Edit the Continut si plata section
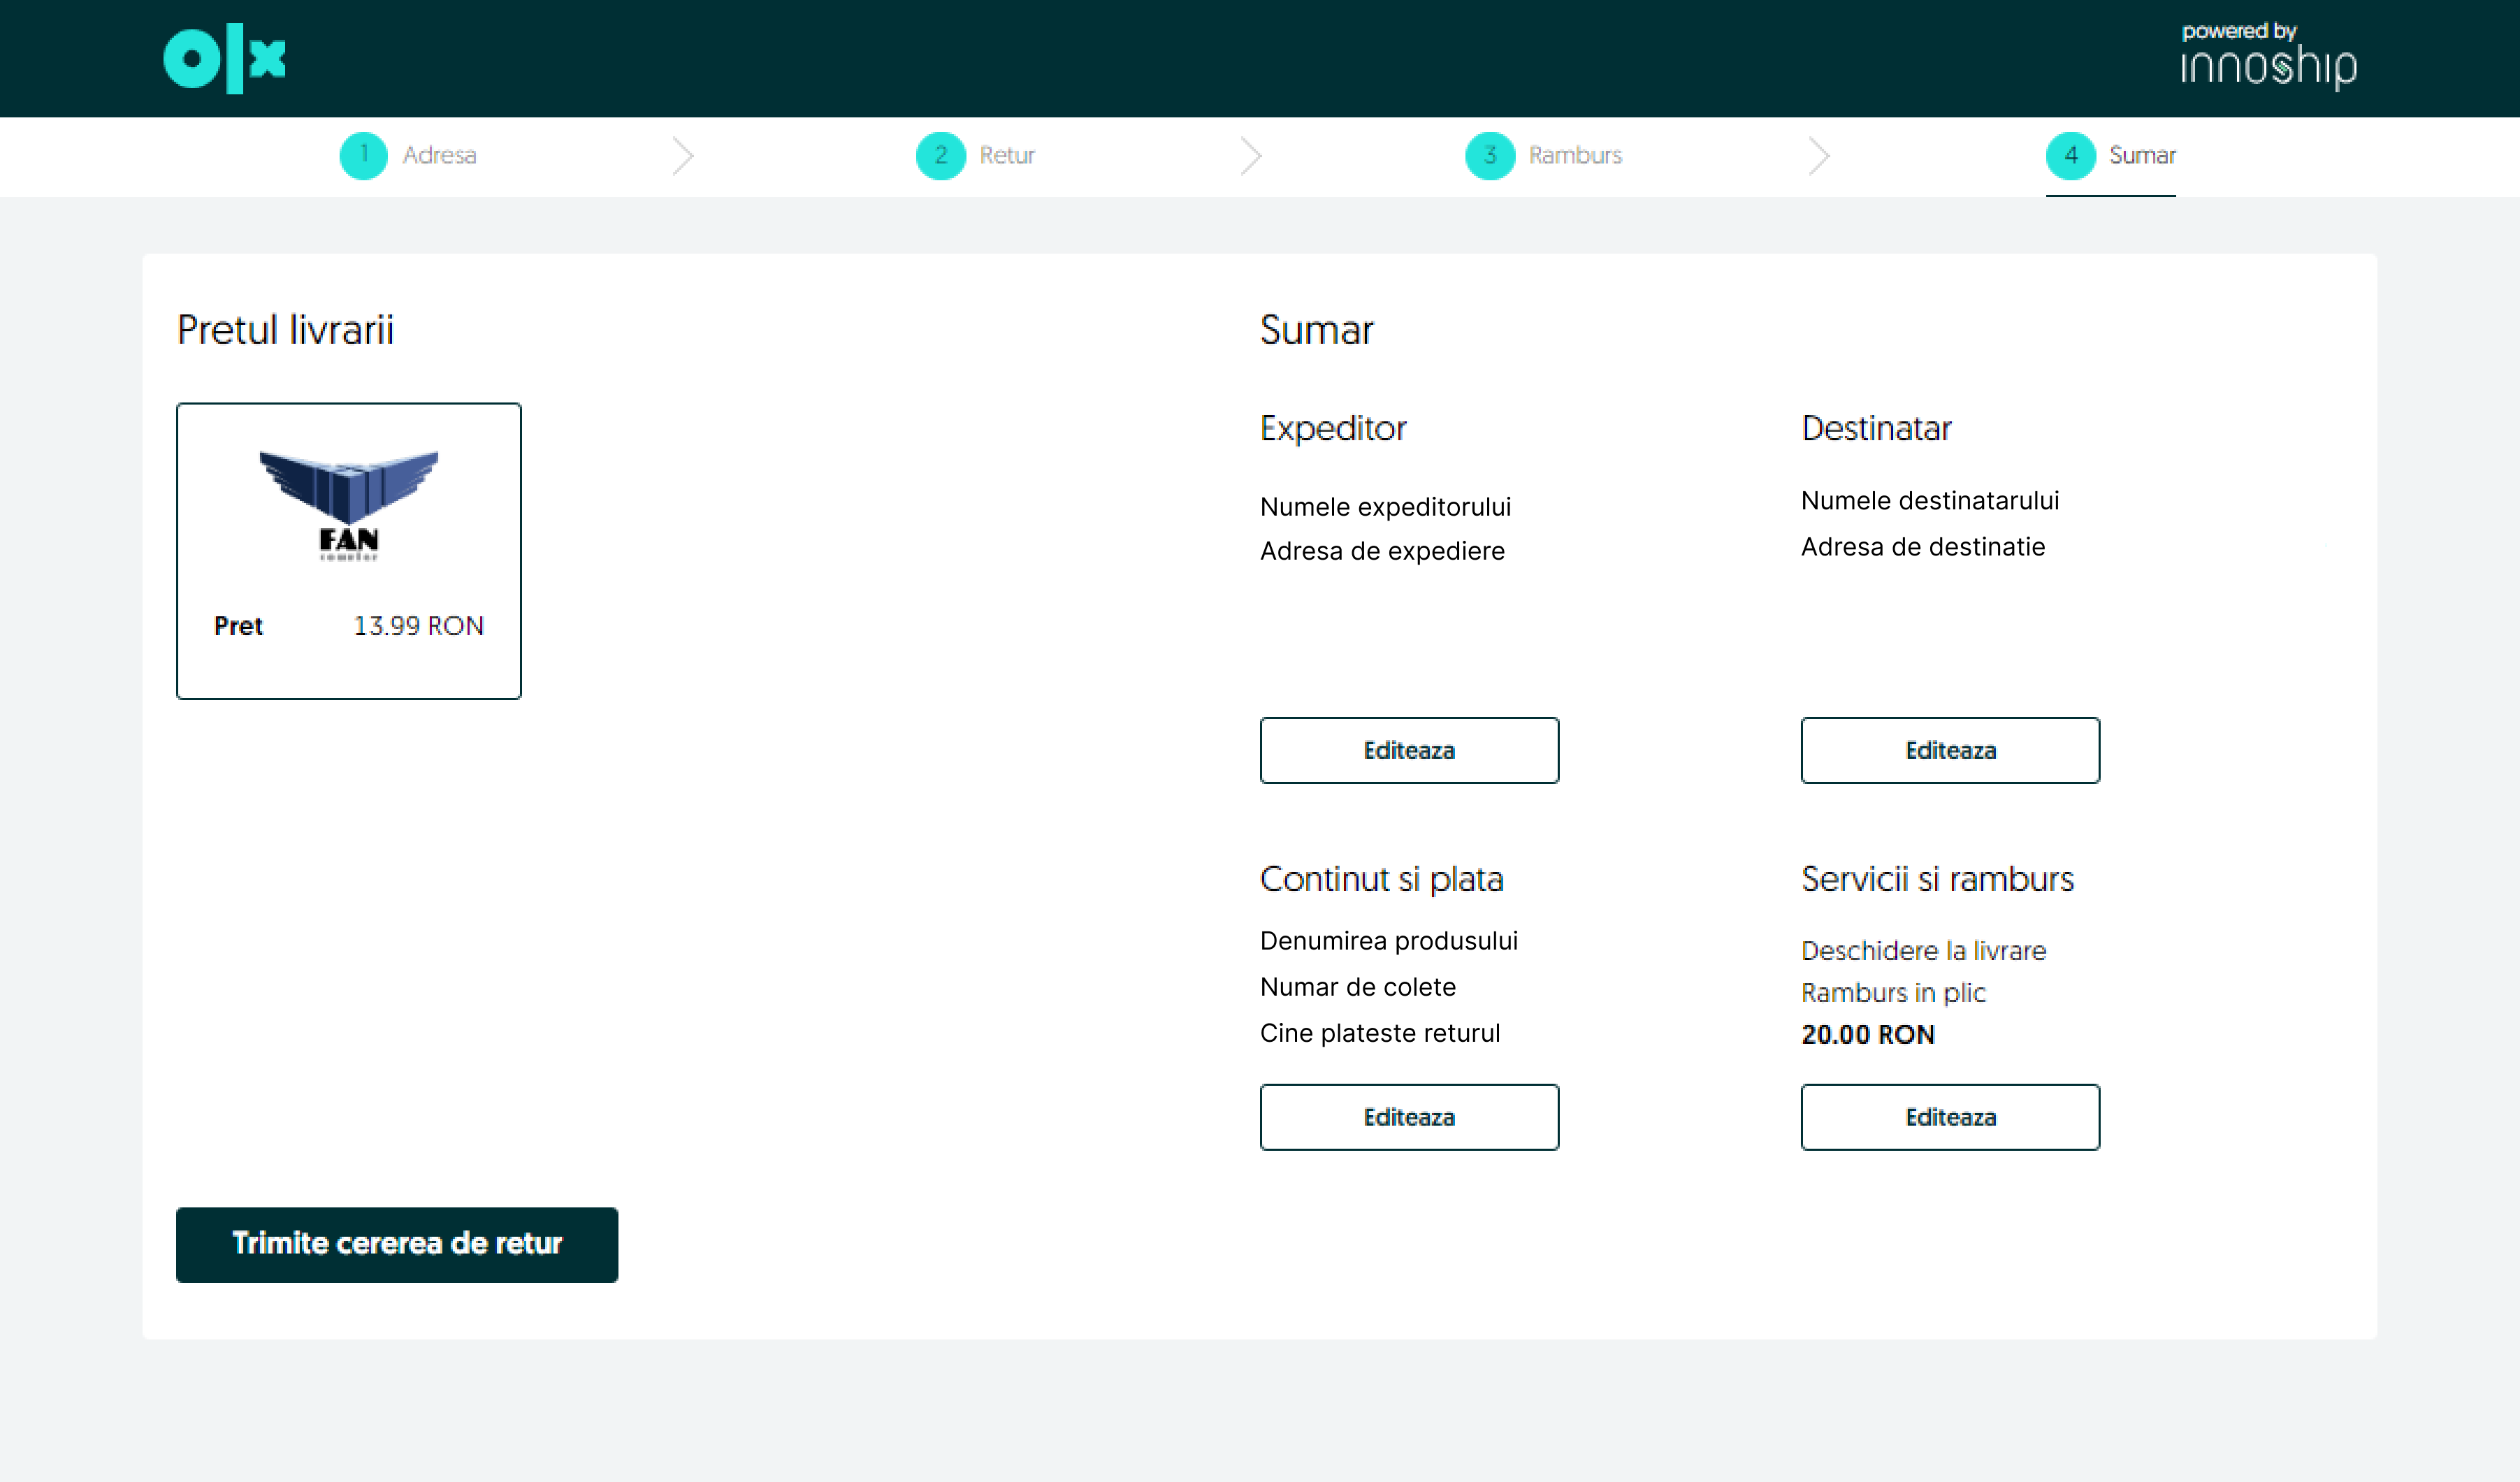 1408,1117
